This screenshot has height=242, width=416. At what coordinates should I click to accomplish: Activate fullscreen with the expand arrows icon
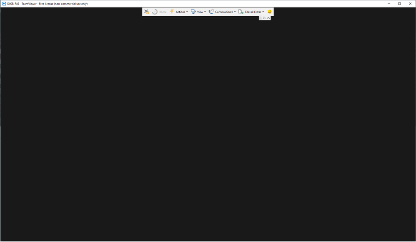tap(265, 18)
